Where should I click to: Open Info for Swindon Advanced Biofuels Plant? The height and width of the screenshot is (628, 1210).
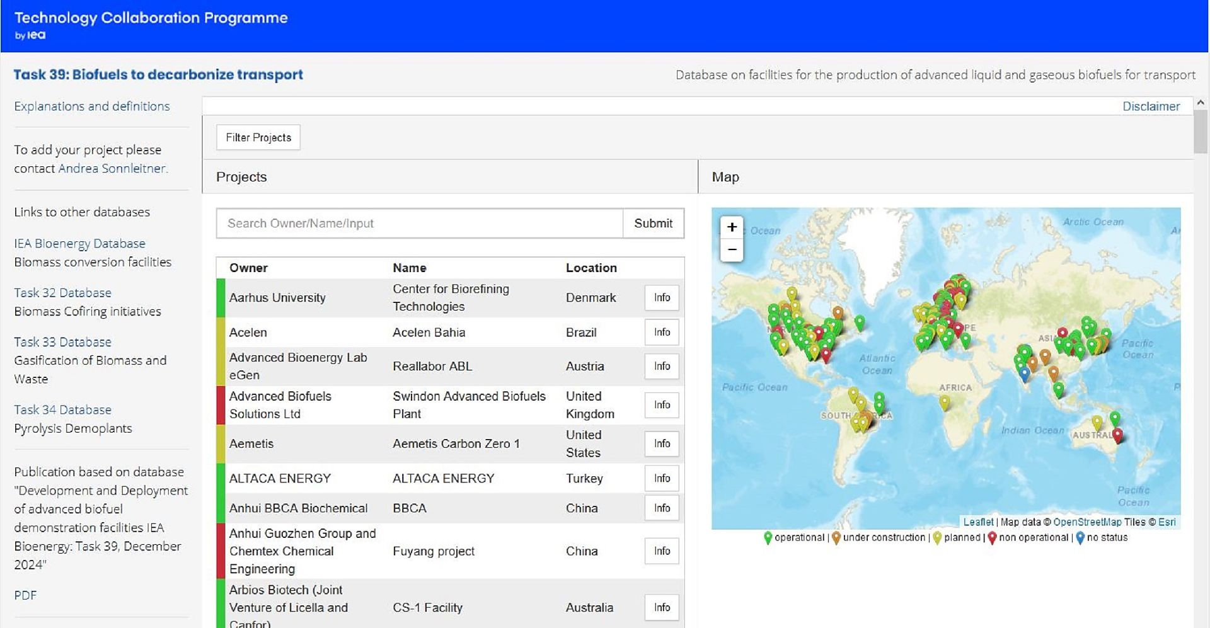pyautogui.click(x=662, y=404)
